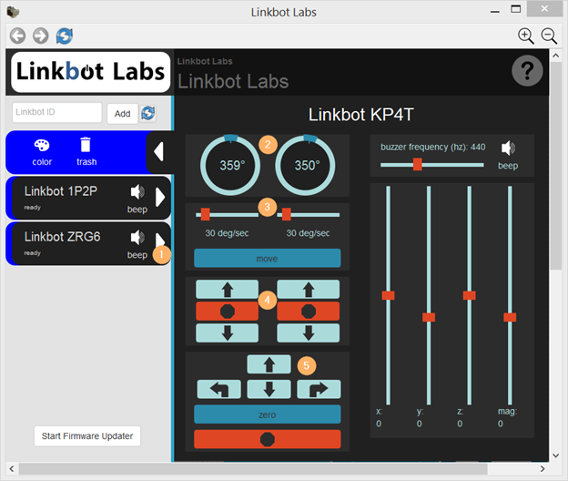Move left joint backward with the down arrow
Screen dimensions: 568x481
coord(228,333)
